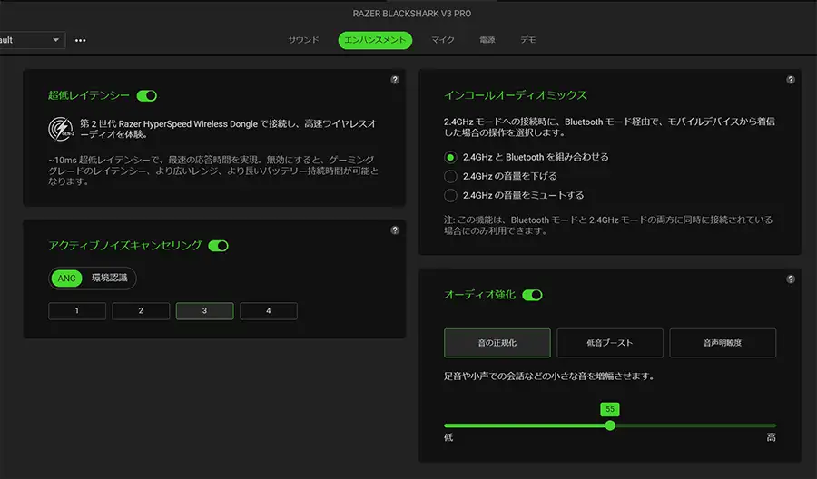
Task: Select the 音の正規化 enhancement button
Action: pos(497,343)
